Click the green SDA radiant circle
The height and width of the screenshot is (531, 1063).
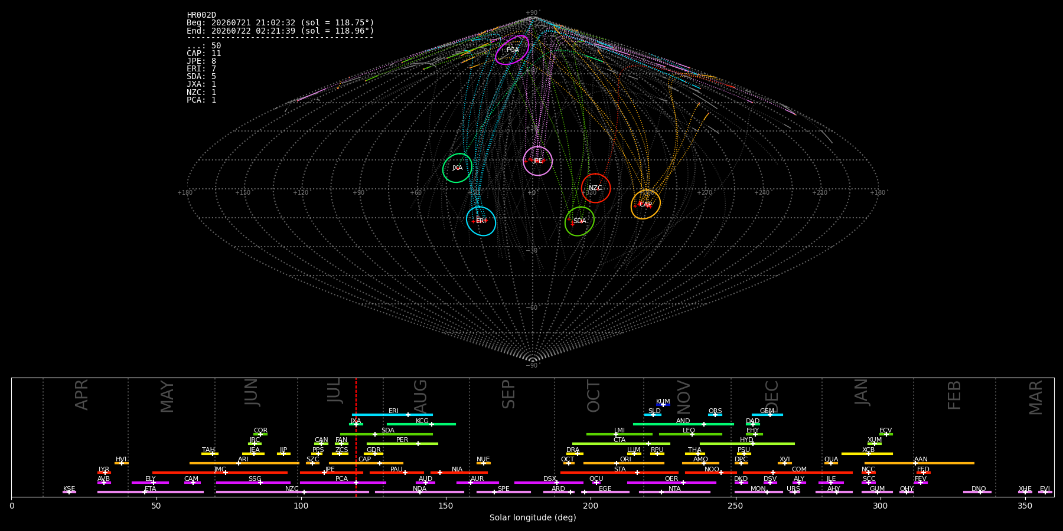[x=579, y=221]
